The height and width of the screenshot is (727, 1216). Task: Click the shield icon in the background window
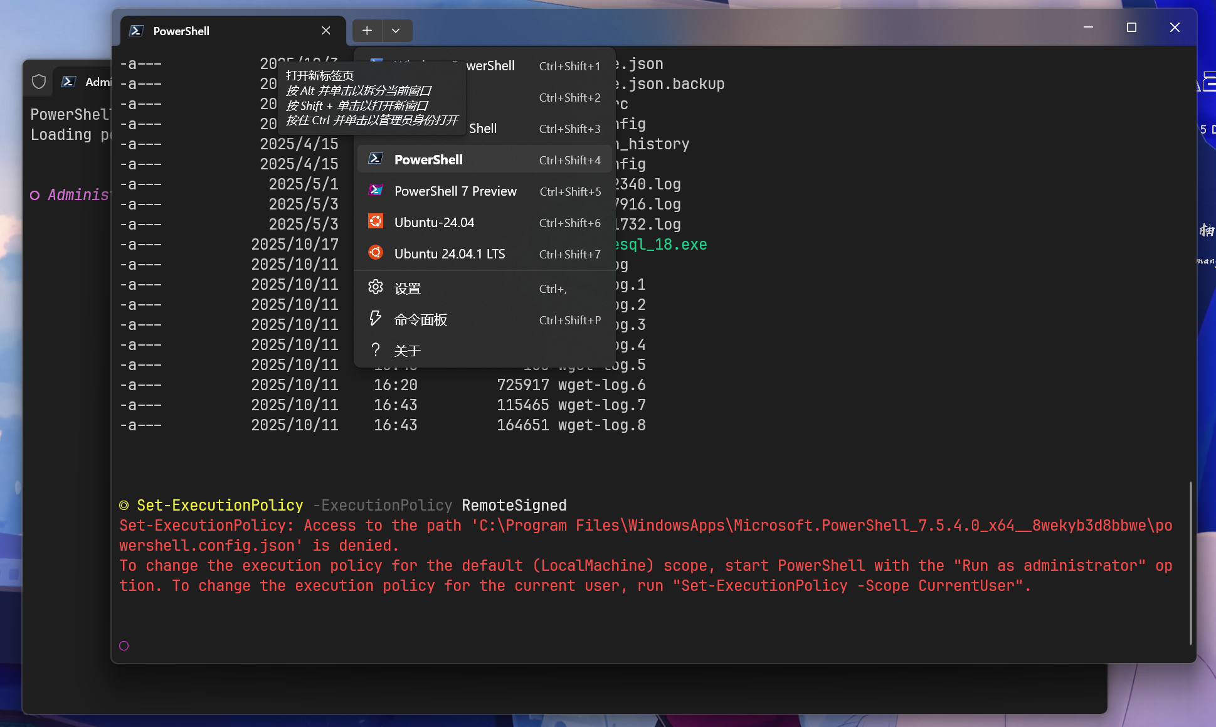(x=39, y=81)
